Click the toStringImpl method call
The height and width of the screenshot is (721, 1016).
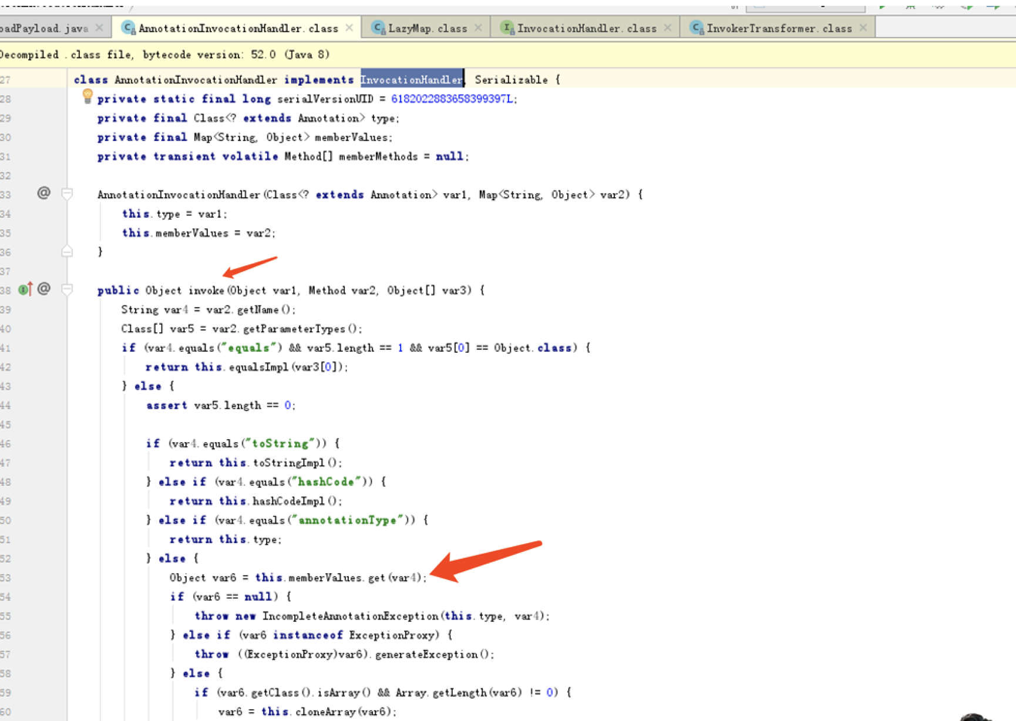pyautogui.click(x=288, y=463)
